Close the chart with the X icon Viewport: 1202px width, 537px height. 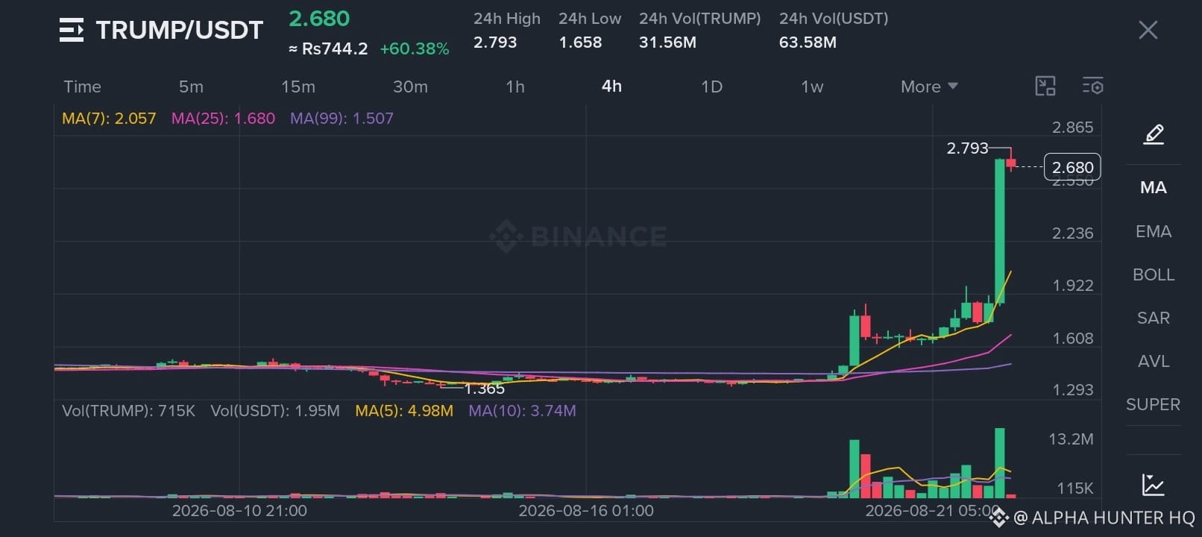click(x=1148, y=30)
